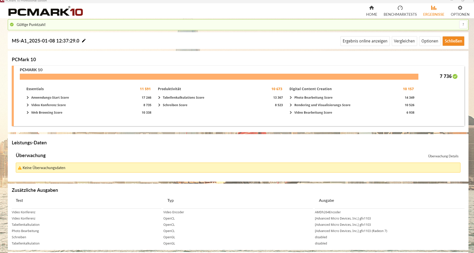Click Schreiben value 8 523
The width and height of the screenshot is (474, 253).
(x=279, y=105)
